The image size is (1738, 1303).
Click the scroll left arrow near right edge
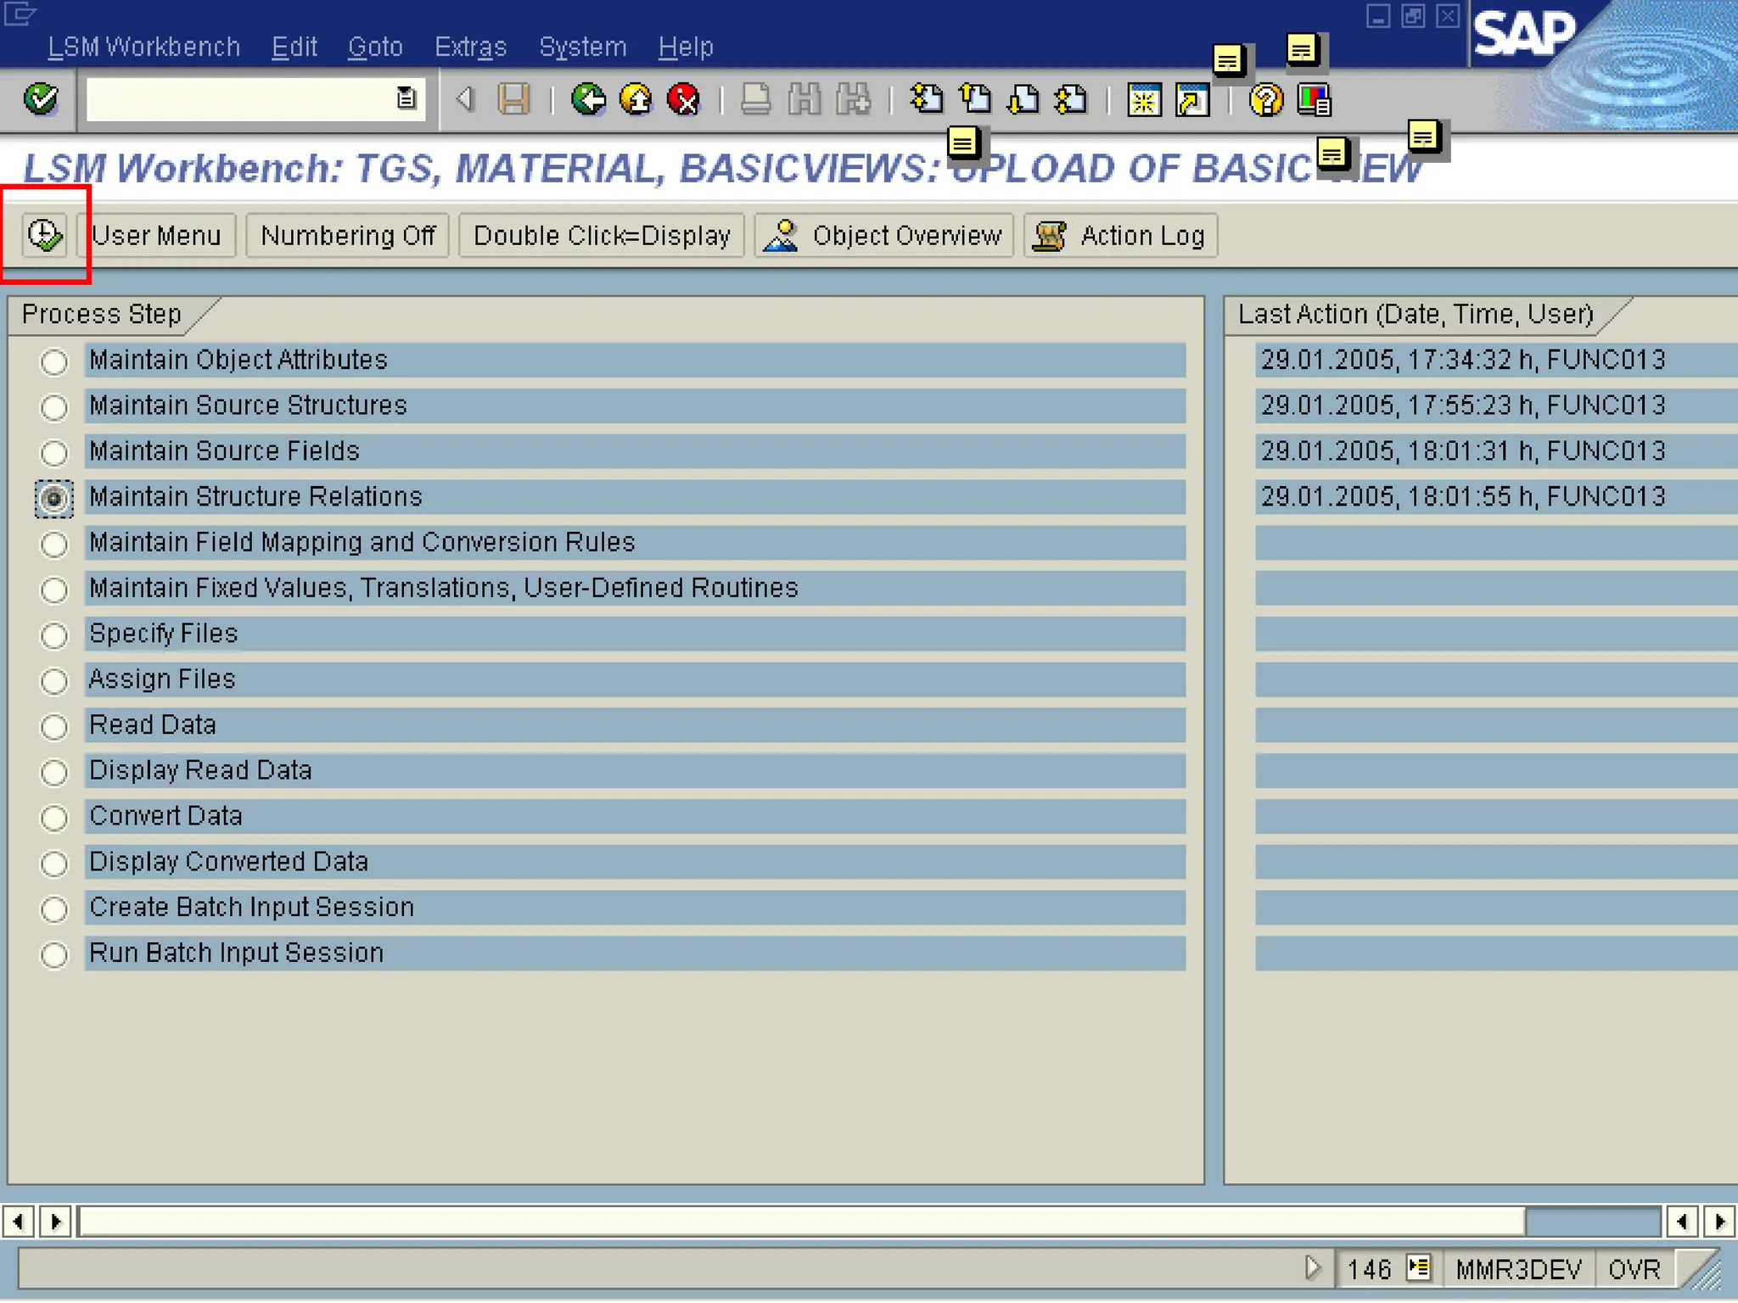tap(1681, 1222)
